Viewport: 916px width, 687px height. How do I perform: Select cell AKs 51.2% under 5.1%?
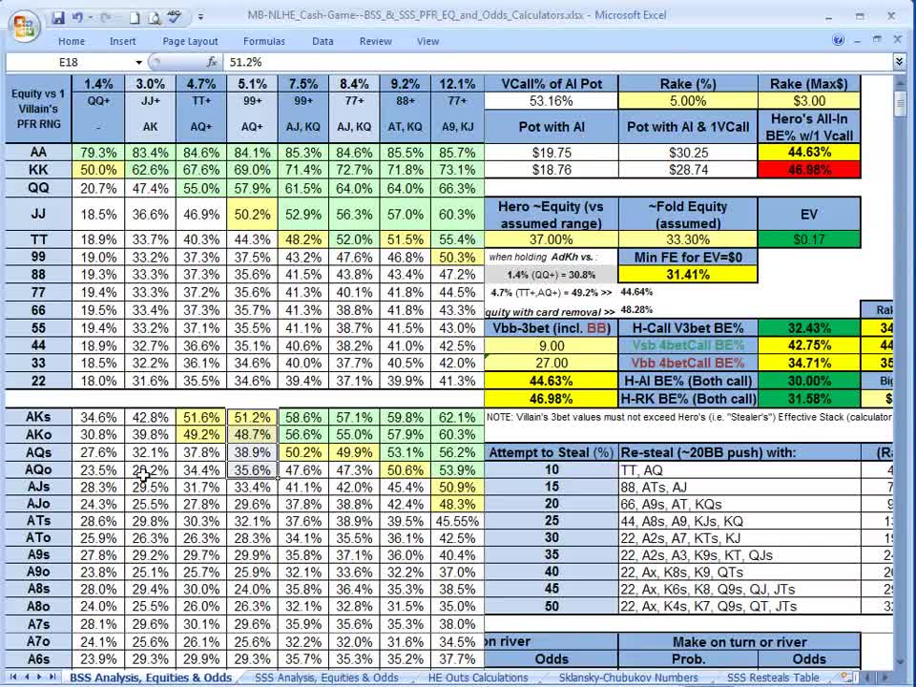coord(252,418)
